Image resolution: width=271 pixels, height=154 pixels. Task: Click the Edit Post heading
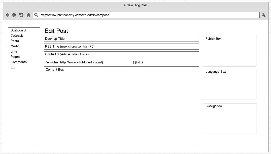click(56, 31)
